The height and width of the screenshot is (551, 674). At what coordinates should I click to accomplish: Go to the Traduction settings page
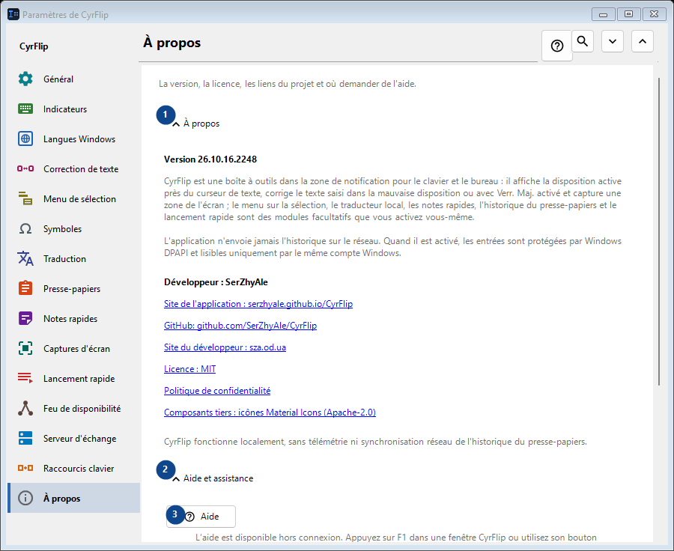[x=74, y=259]
